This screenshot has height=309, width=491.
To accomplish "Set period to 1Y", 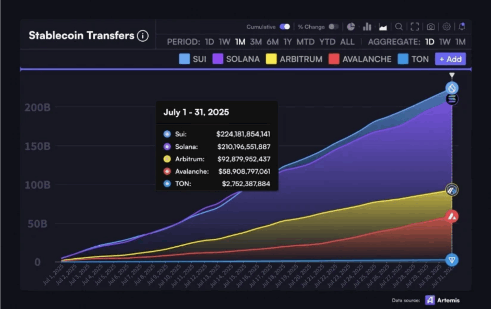I will click(288, 42).
